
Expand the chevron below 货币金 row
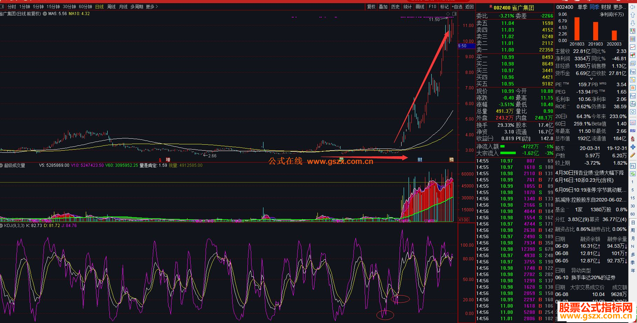pyautogui.click(x=591, y=79)
